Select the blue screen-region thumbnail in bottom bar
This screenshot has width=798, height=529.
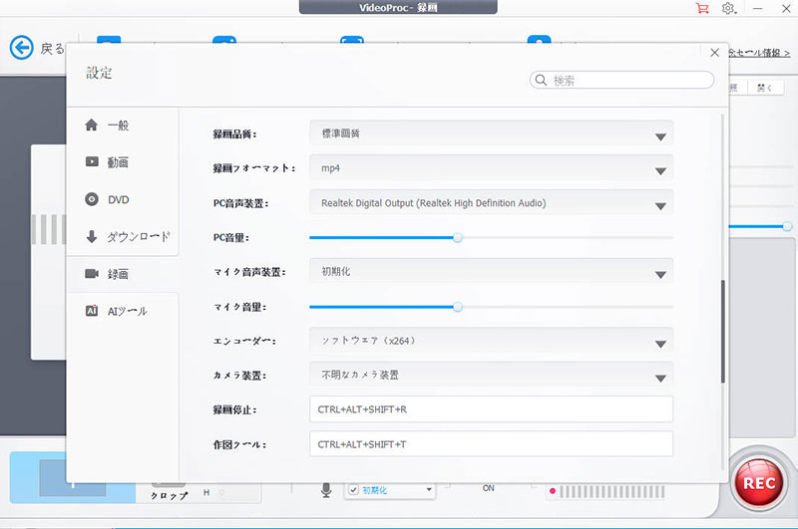click(72, 477)
